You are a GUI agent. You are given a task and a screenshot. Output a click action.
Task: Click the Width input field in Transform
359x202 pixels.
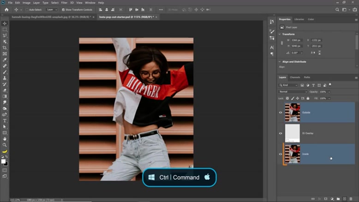pos(296,40)
